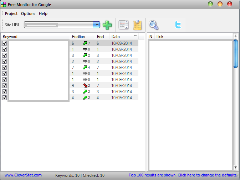
Task: Click the Best value 7 in position 9 row
Action: coord(98,86)
